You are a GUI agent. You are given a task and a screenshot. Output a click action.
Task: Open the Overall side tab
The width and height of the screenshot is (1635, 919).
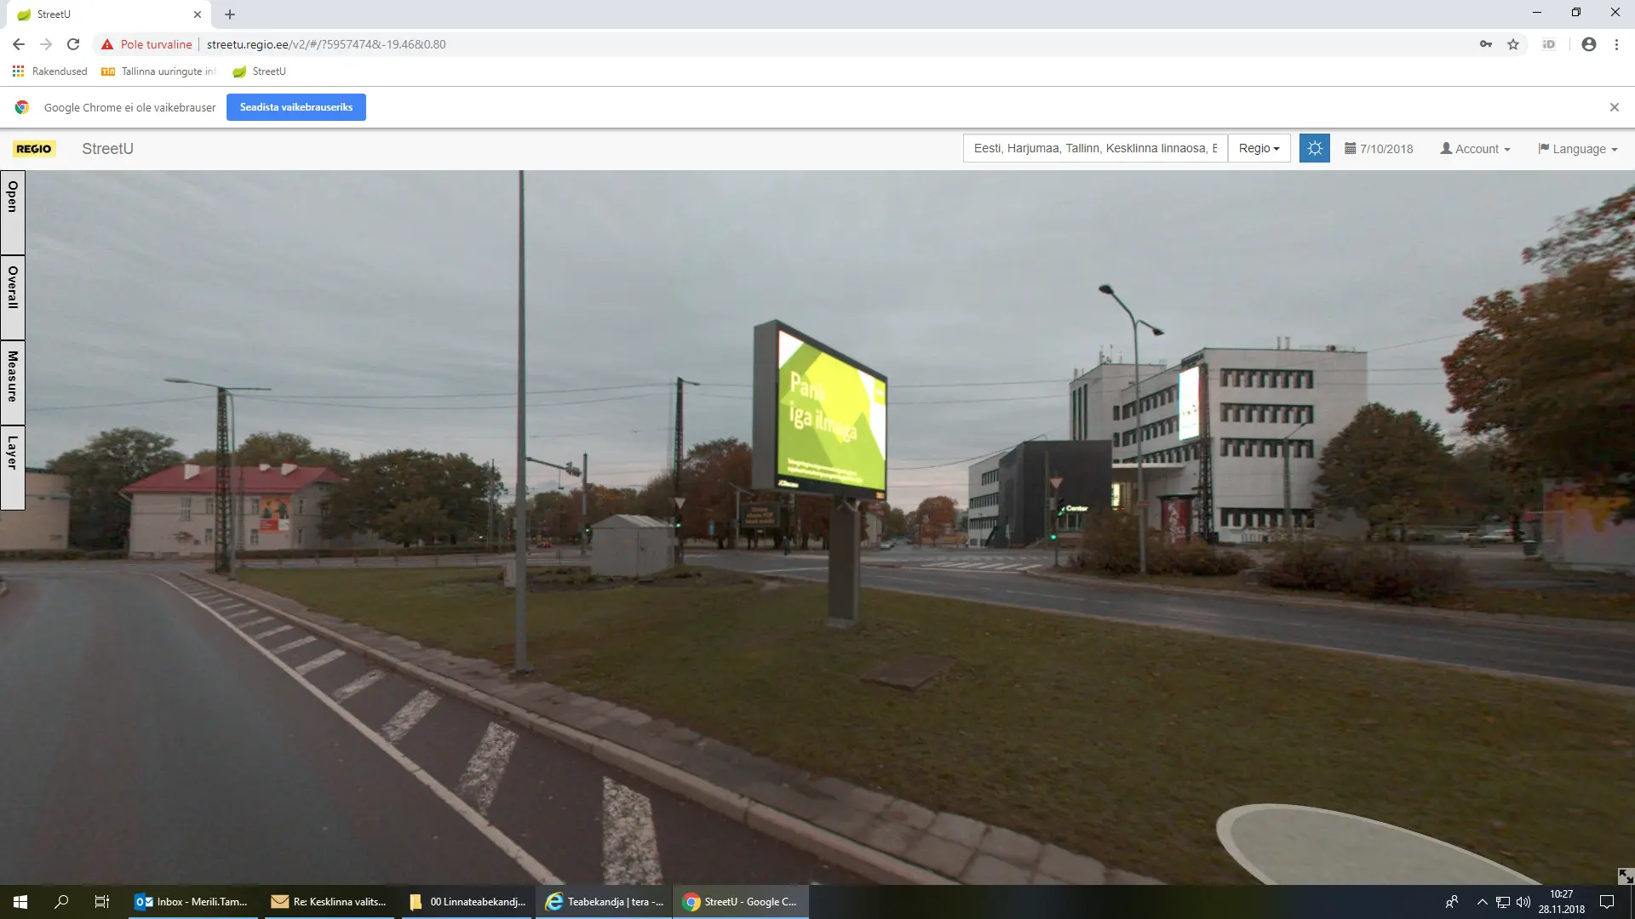click(13, 296)
